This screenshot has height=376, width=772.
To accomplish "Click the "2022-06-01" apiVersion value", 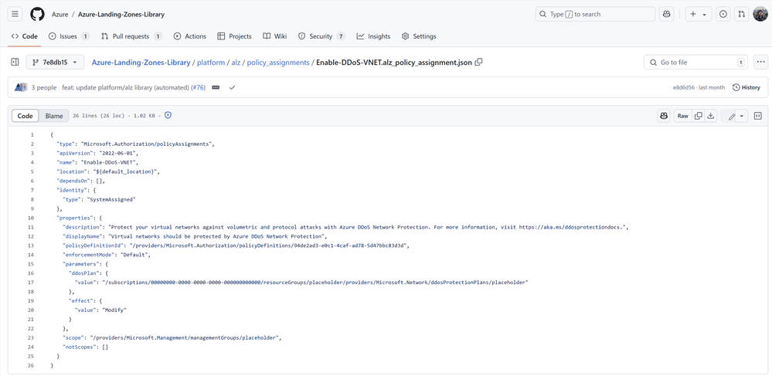I will pos(117,153).
